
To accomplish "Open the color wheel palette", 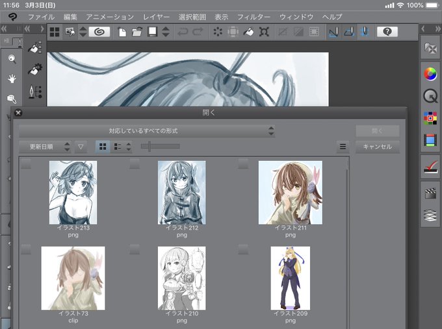I will [x=430, y=74].
